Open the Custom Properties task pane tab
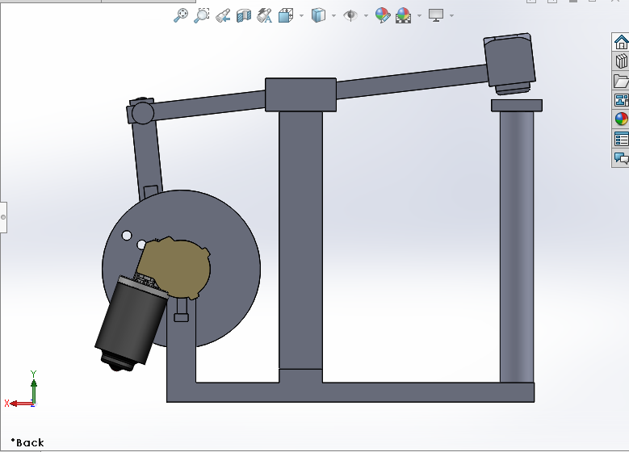The height and width of the screenshot is (452, 629). click(x=621, y=138)
